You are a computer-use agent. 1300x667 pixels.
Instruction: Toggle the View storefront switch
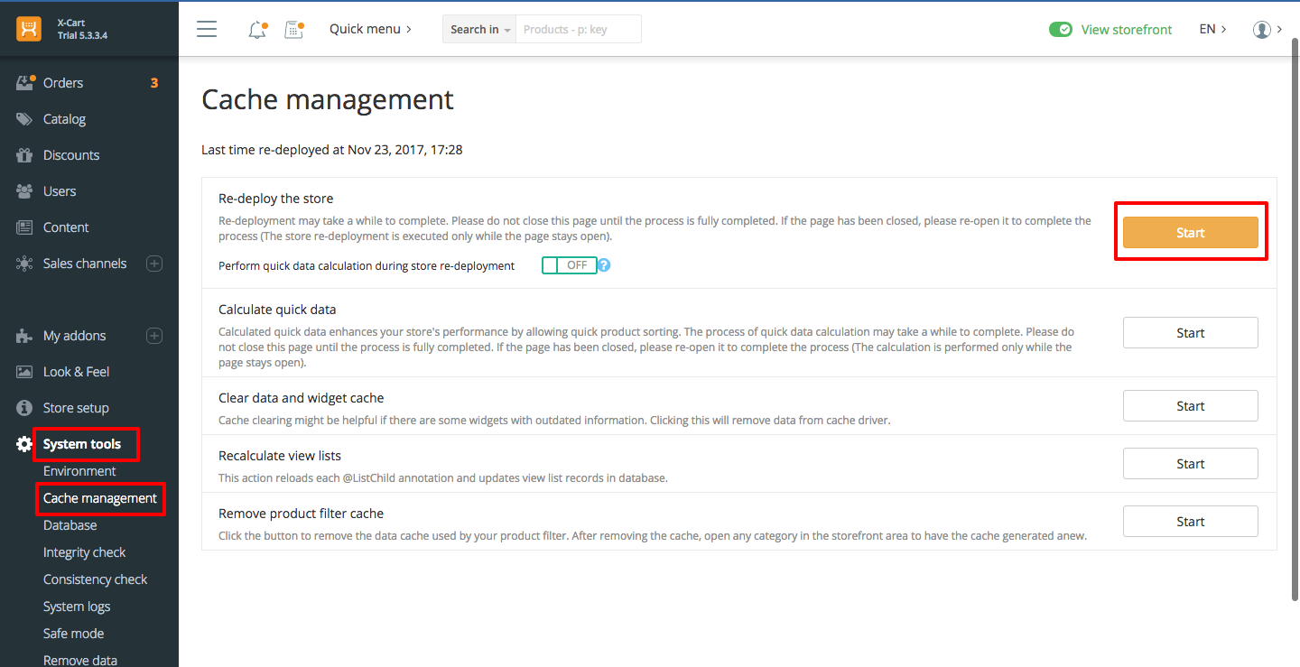coord(1061,30)
